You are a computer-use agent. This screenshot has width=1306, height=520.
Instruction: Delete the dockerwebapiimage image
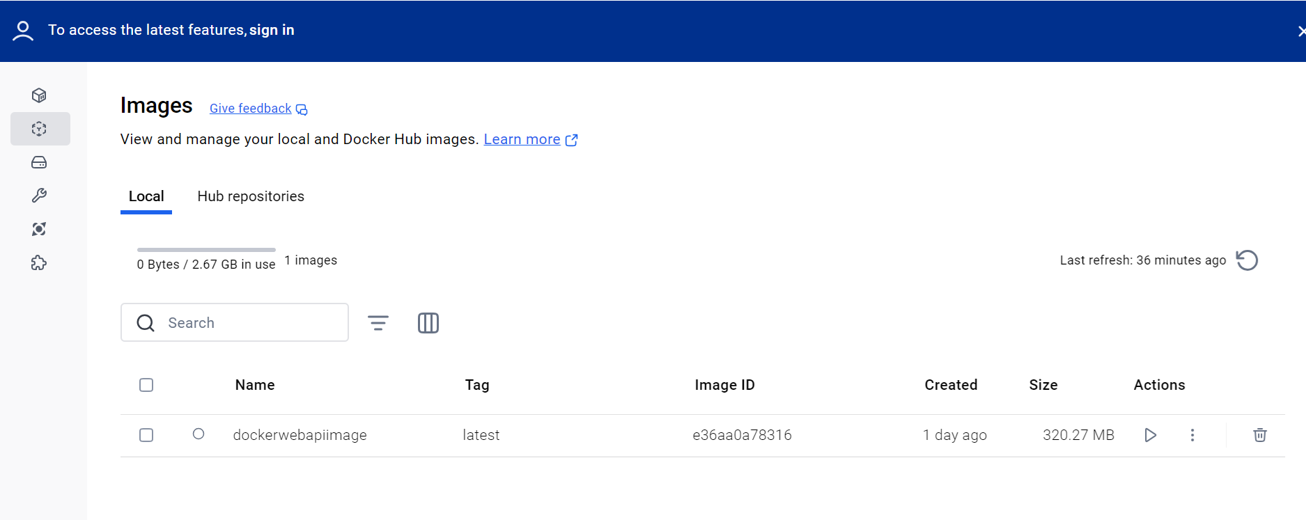(x=1260, y=435)
